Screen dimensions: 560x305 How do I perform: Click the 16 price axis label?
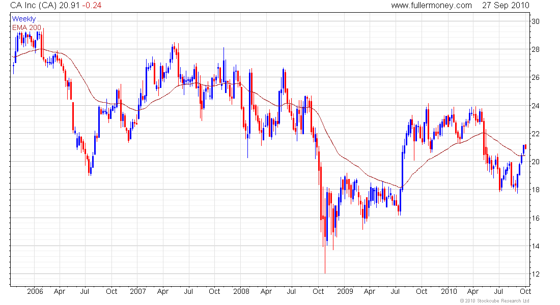pos(536,218)
